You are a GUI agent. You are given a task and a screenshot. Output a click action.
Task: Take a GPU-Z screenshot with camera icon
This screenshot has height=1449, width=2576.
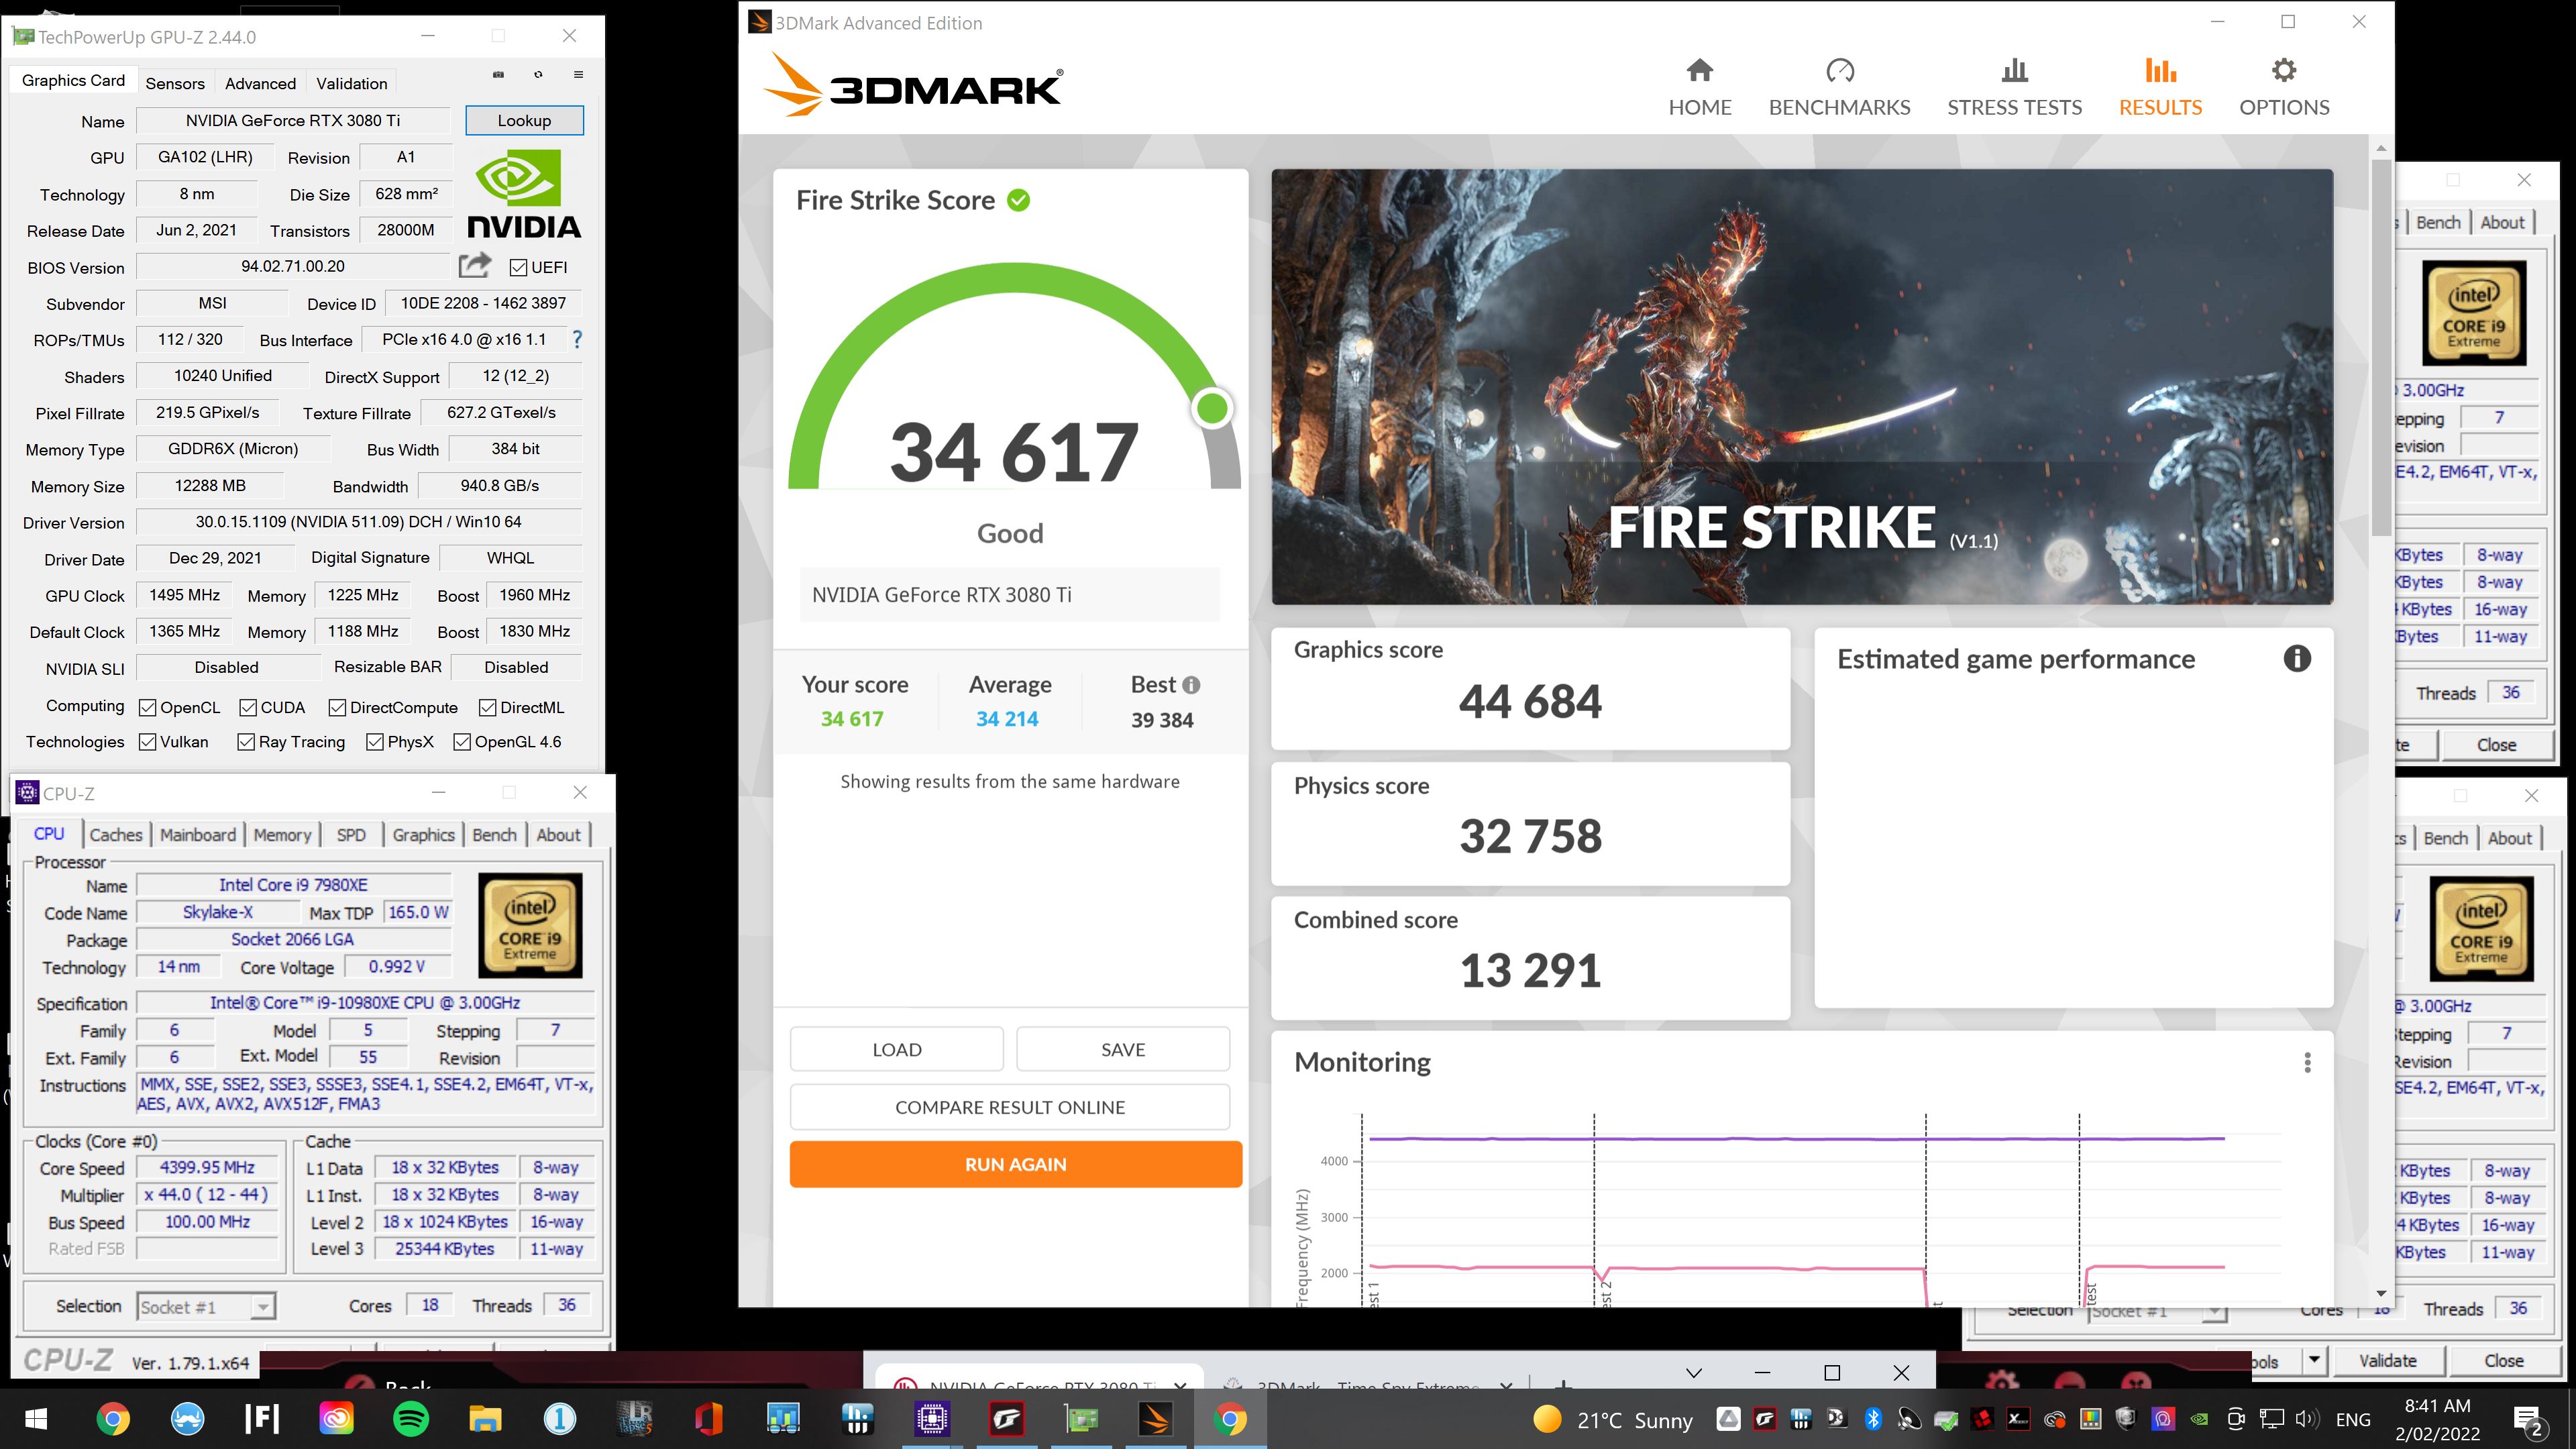(x=498, y=75)
